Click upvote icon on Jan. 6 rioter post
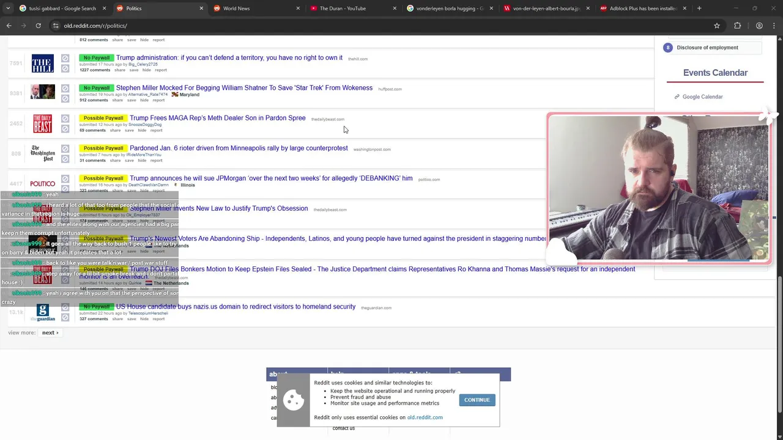Screen dimensions: 783x440 pyautogui.click(x=65, y=148)
